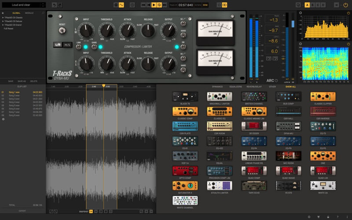This screenshot has width=352, height=220.
Task: Open the Reverb/Delay module tab
Action: [254, 87]
